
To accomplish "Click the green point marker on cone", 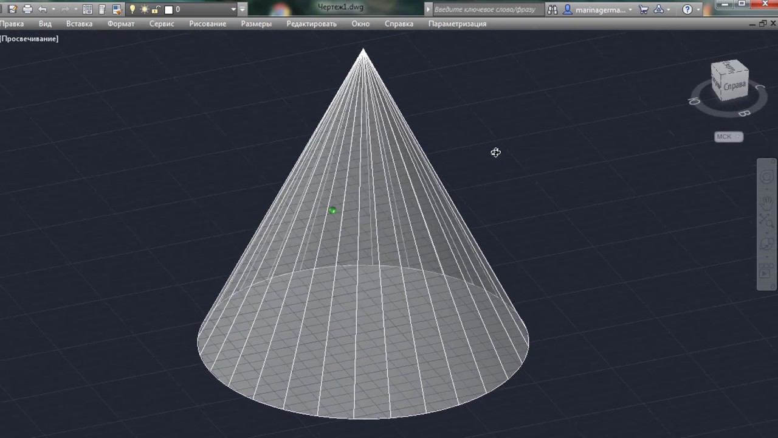I will pos(332,210).
